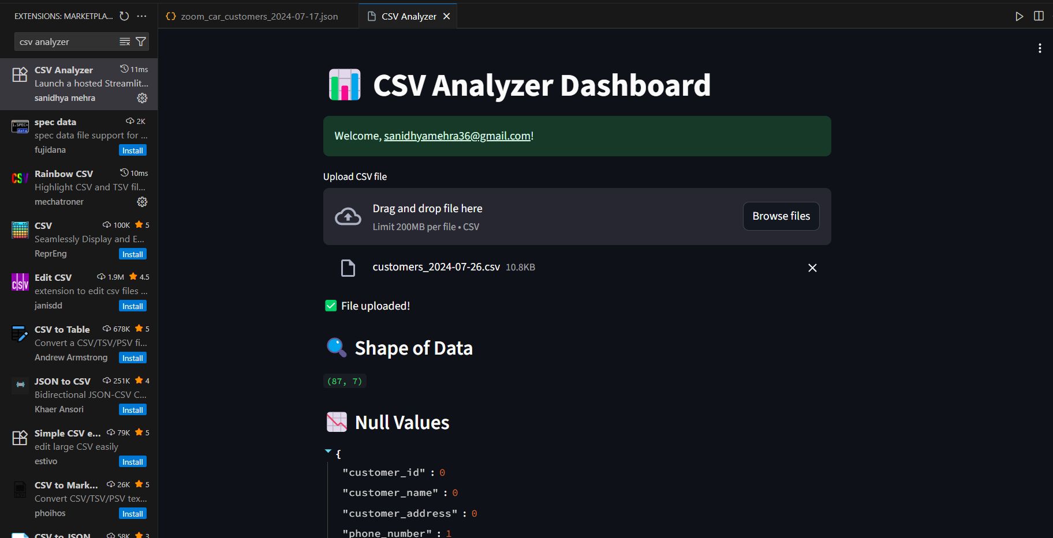The height and width of the screenshot is (538, 1053).
Task: Open the sanidhyamehra36 email link
Action: click(457, 136)
